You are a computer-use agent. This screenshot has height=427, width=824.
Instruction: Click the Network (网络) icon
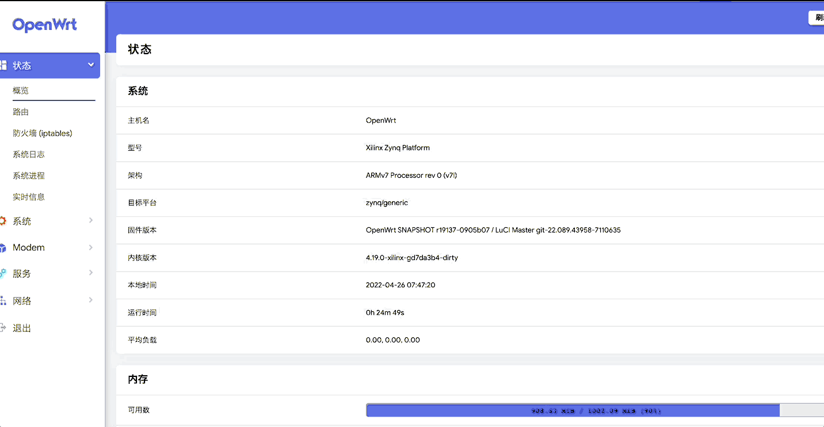3,301
